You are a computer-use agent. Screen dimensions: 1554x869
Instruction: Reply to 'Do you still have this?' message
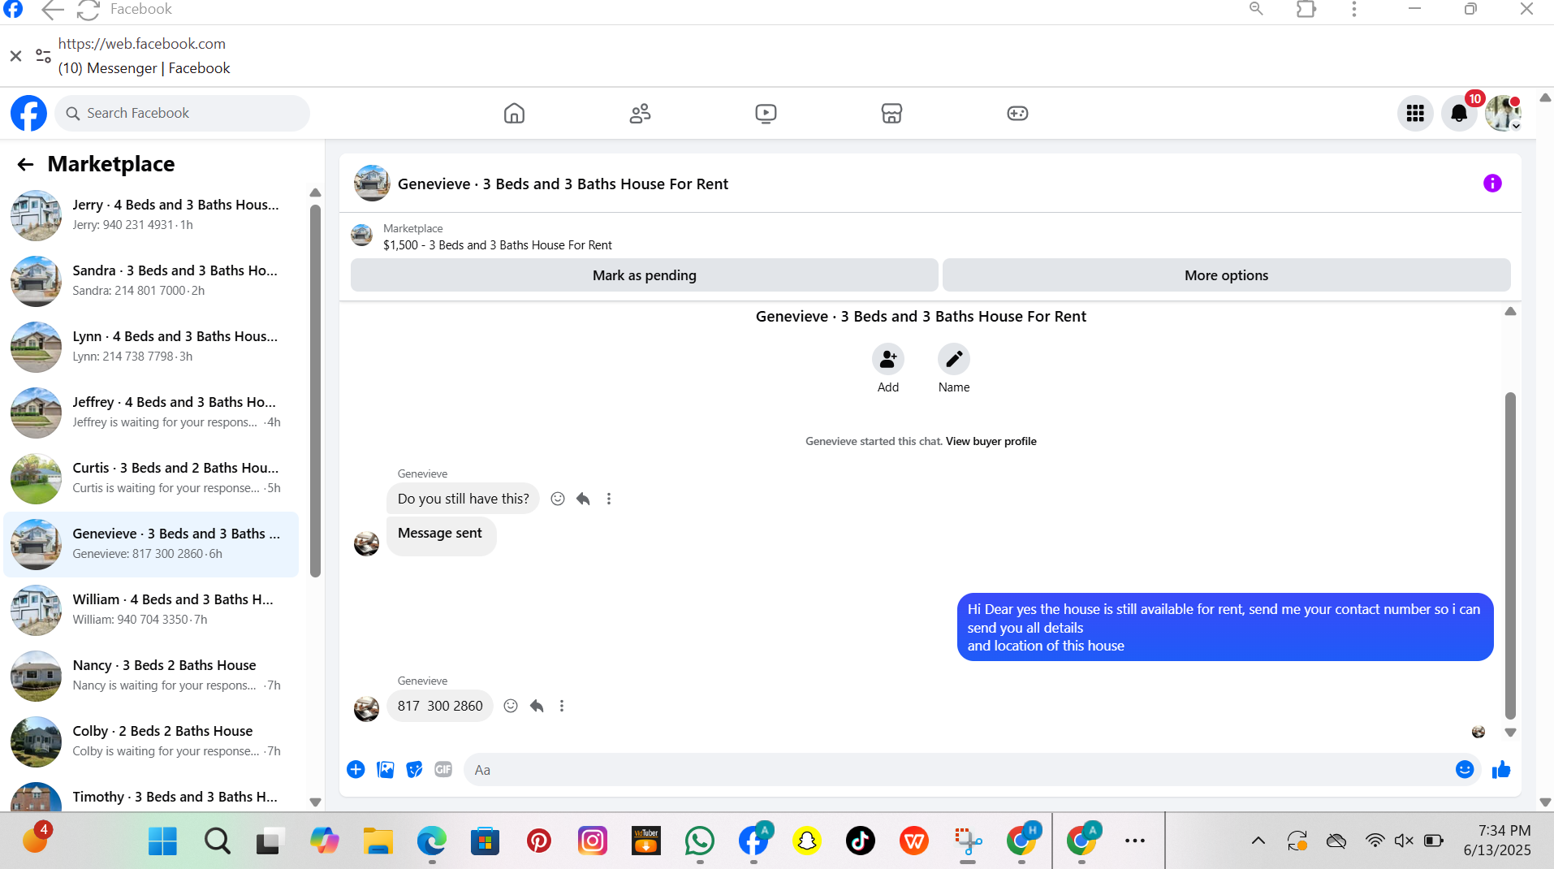coord(583,499)
